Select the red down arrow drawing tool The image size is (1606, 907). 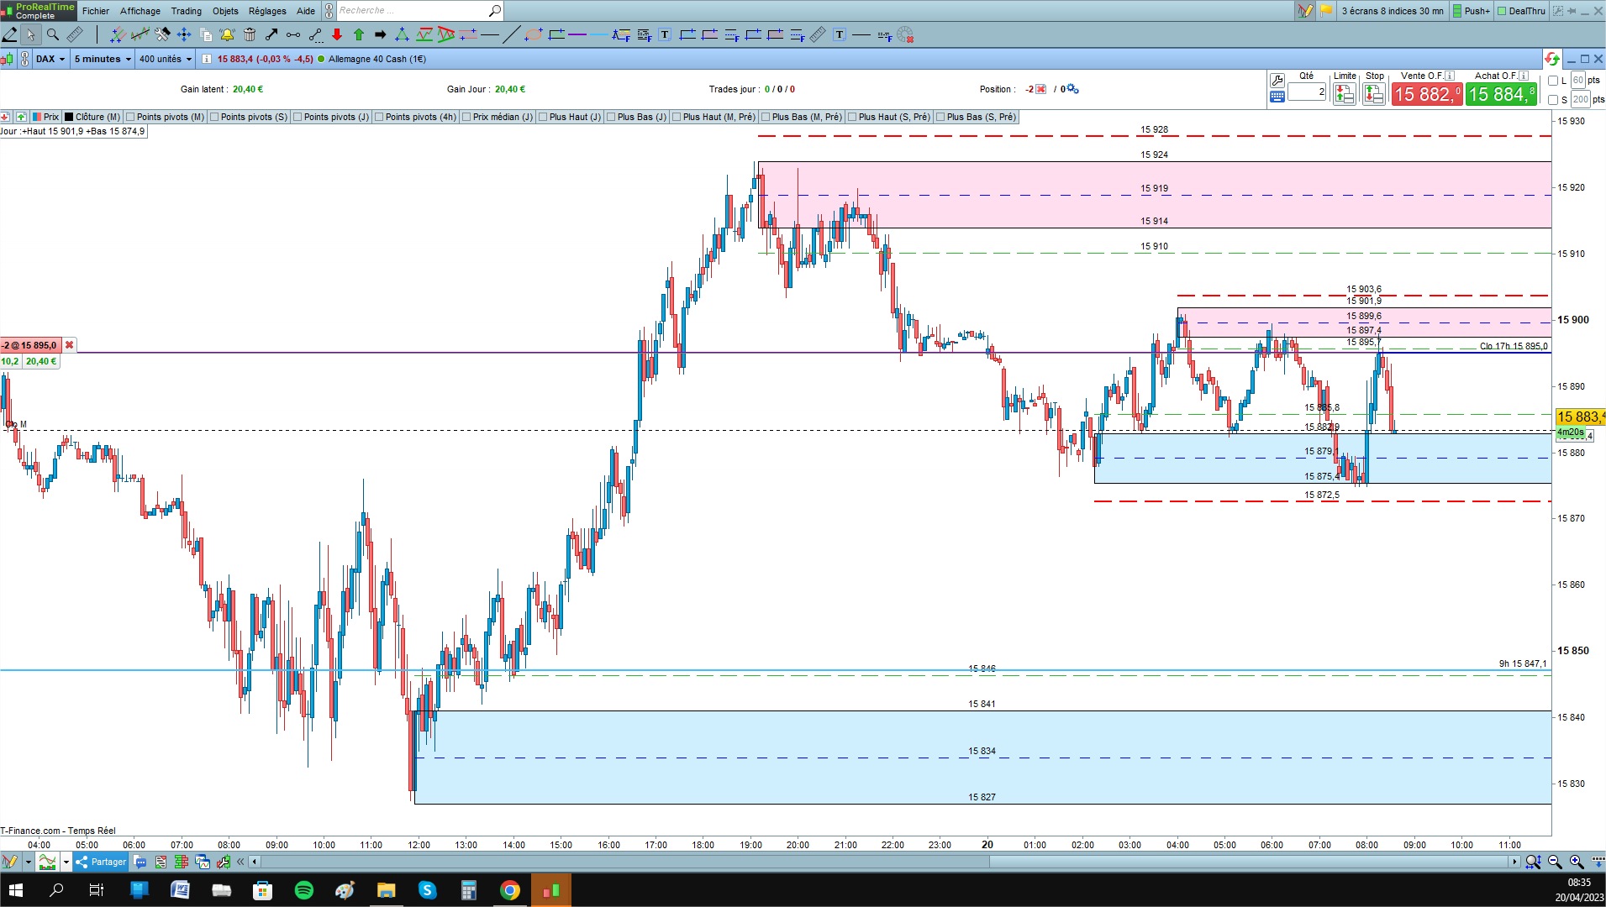337,34
